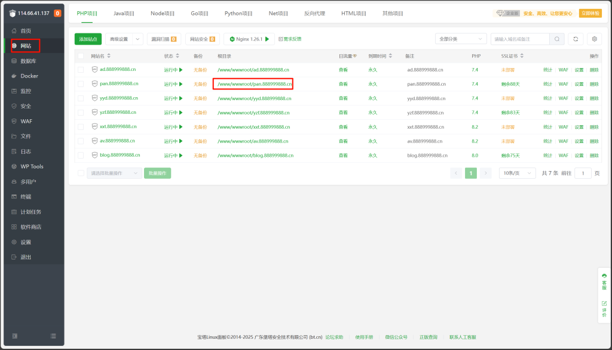Click the refresh icon beside the search box
The image size is (612, 350).
coord(575,39)
